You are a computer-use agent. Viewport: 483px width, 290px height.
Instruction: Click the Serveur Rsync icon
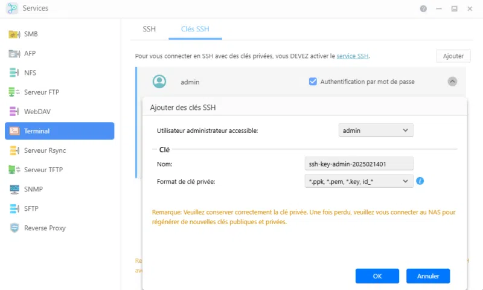click(x=14, y=150)
